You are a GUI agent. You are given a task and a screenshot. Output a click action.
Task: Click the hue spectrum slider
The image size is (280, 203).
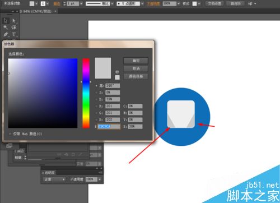[86, 93]
